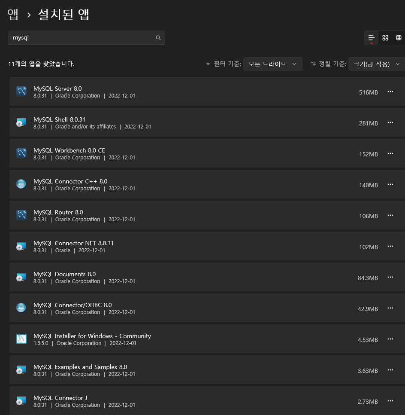Viewport: 405px width, 415px height.
Task: Switch to grid view layout
Action: pos(385,38)
